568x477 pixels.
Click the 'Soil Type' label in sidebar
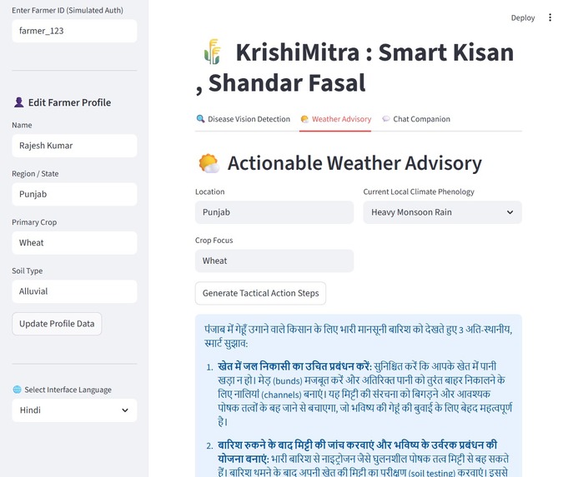[28, 271]
